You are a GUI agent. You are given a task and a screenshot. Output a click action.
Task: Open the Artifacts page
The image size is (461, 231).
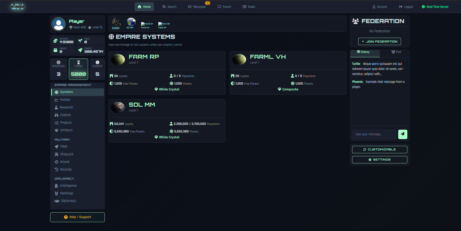click(x=66, y=130)
